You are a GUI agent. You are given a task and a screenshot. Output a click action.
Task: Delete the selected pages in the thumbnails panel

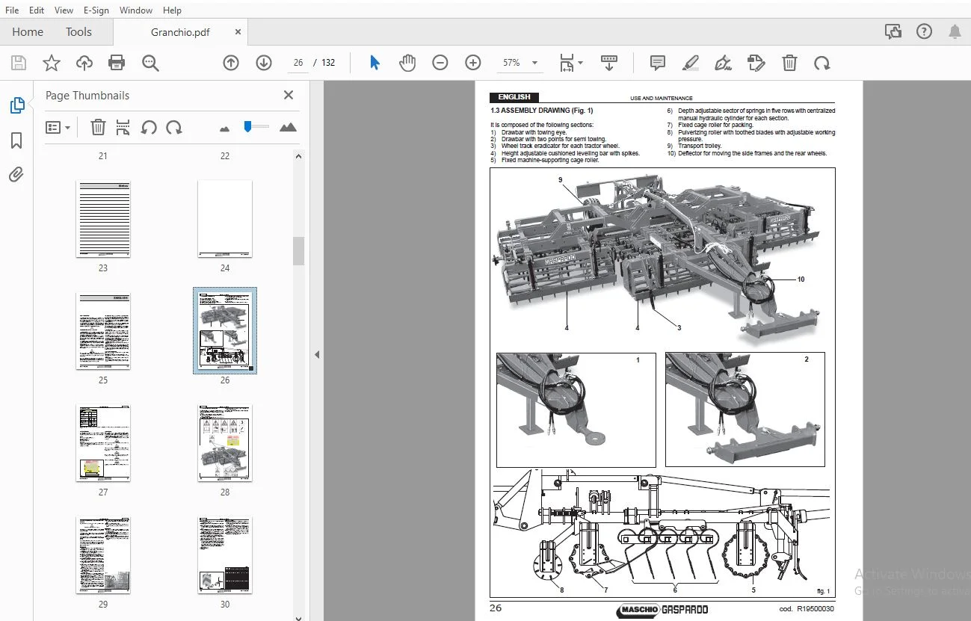(98, 127)
